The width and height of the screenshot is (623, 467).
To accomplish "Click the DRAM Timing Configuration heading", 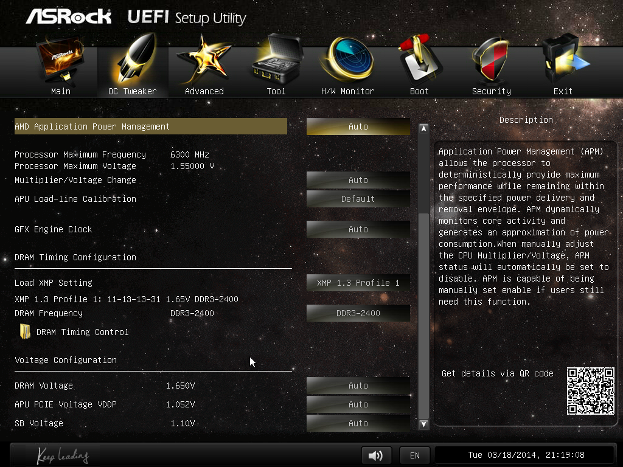I will (75, 257).
